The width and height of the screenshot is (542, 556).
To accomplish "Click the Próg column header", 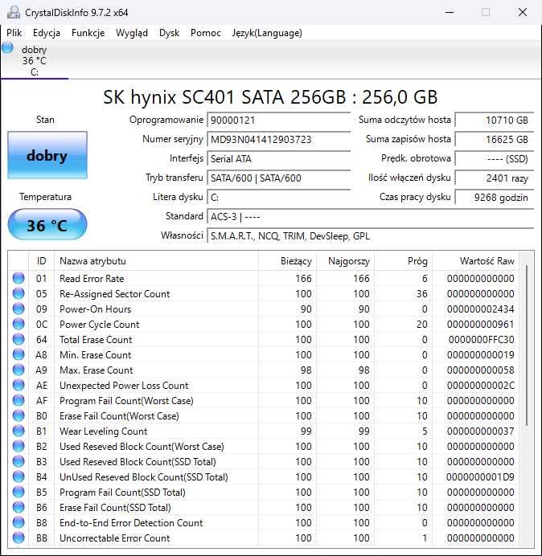I will coord(403,261).
